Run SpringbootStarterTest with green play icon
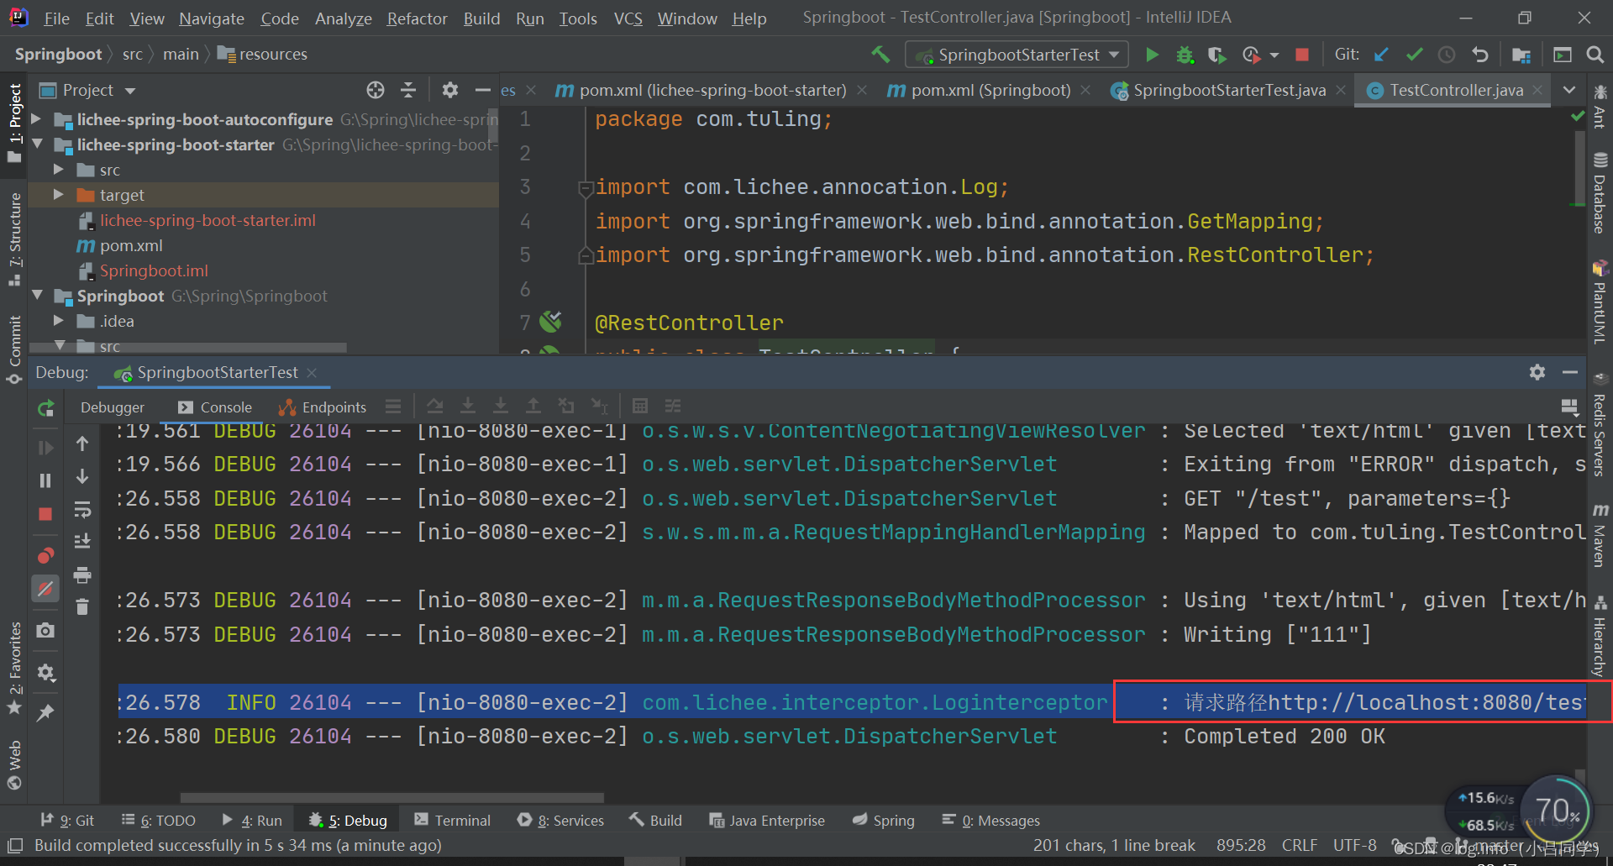 pos(1152,55)
